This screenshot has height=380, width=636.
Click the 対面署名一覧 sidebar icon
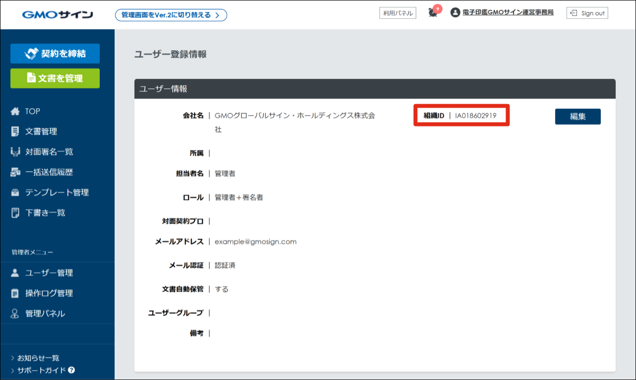click(15, 152)
